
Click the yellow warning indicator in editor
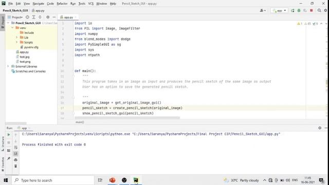(300, 24)
